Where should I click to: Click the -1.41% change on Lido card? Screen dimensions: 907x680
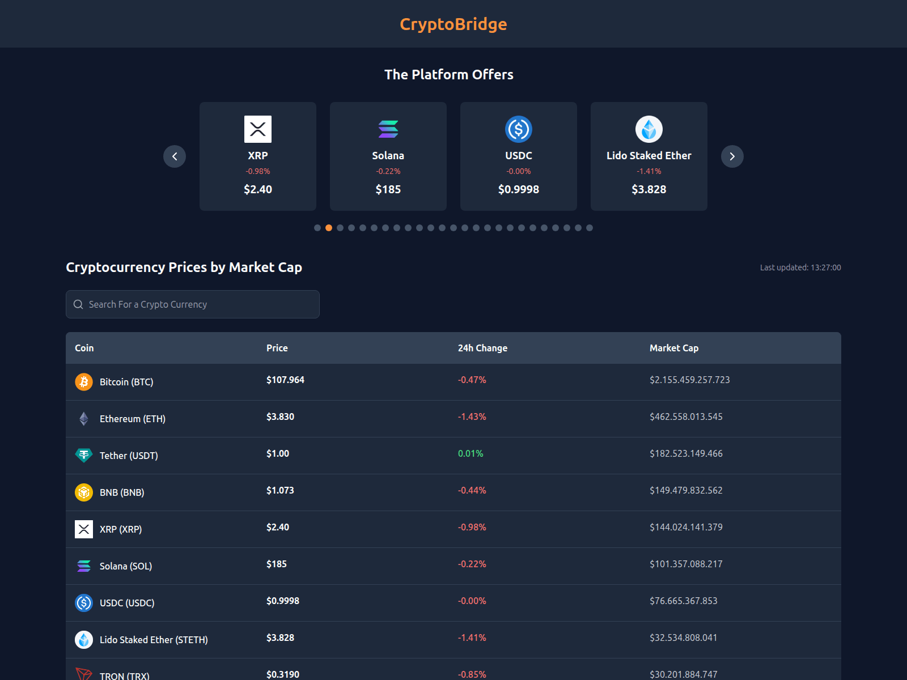coord(649,171)
